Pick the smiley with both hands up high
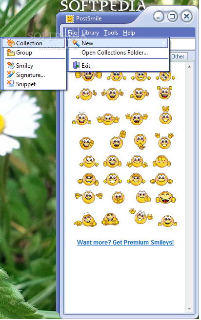The image size is (201, 320). (x=164, y=141)
